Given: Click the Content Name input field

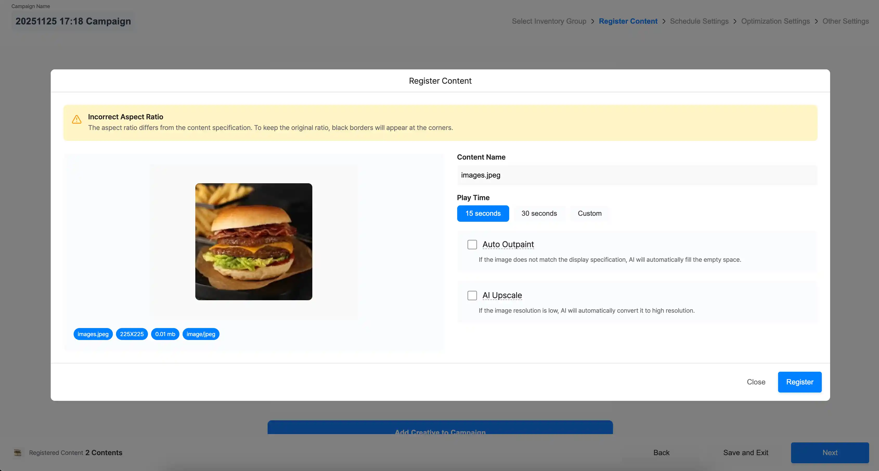Looking at the screenshot, I should coord(637,175).
